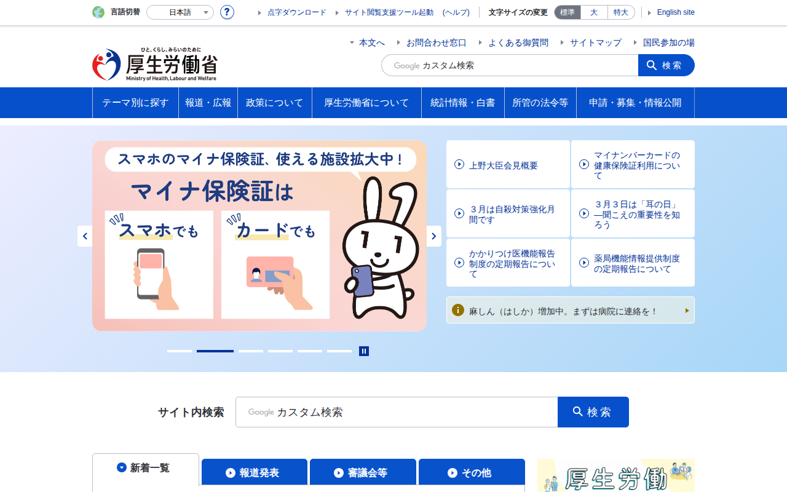
Task: Open the 厚生労働 banner image
Action: [616, 475]
